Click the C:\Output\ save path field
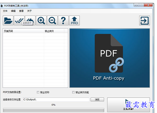This screenshot has height=113, width=157. tap(56, 99)
